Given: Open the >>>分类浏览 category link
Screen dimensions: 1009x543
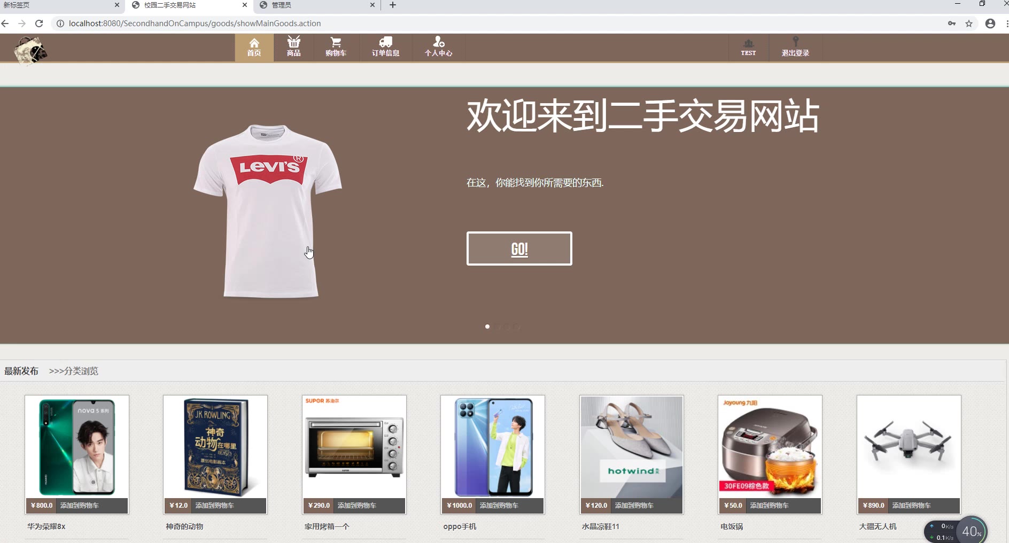Looking at the screenshot, I should click(x=73, y=371).
